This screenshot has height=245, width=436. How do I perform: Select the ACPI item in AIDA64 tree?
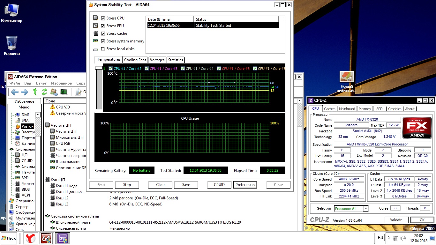26,195
